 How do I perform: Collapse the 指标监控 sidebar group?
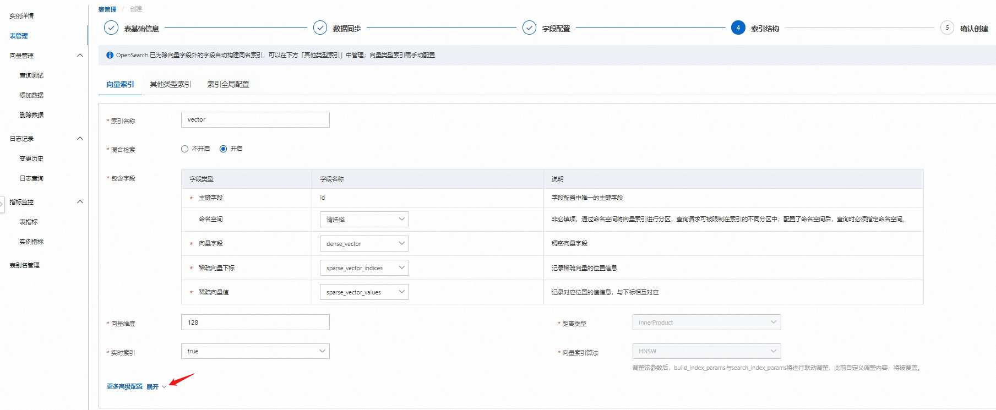80,201
